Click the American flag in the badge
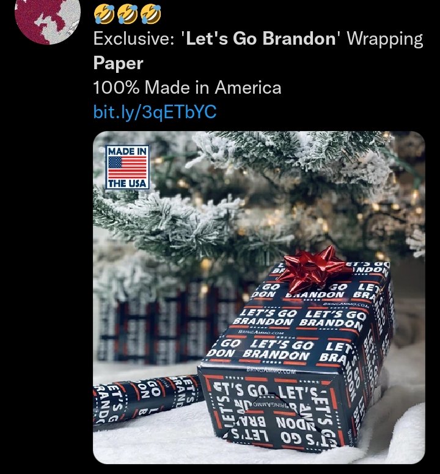The width and height of the screenshot is (440, 474). tap(127, 167)
